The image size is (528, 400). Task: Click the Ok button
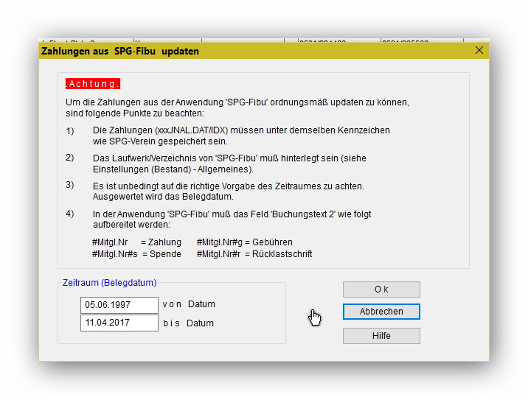point(381,290)
